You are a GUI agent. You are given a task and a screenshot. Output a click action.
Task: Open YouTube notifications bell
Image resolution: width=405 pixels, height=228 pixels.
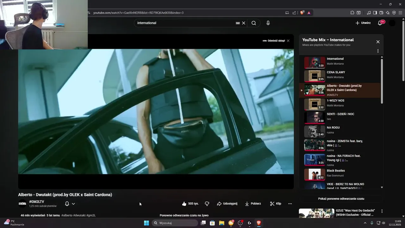point(380,23)
